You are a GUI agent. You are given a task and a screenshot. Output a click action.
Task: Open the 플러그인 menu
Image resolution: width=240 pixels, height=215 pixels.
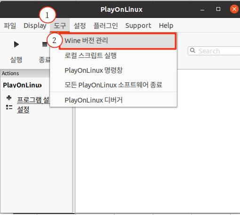[106, 26]
